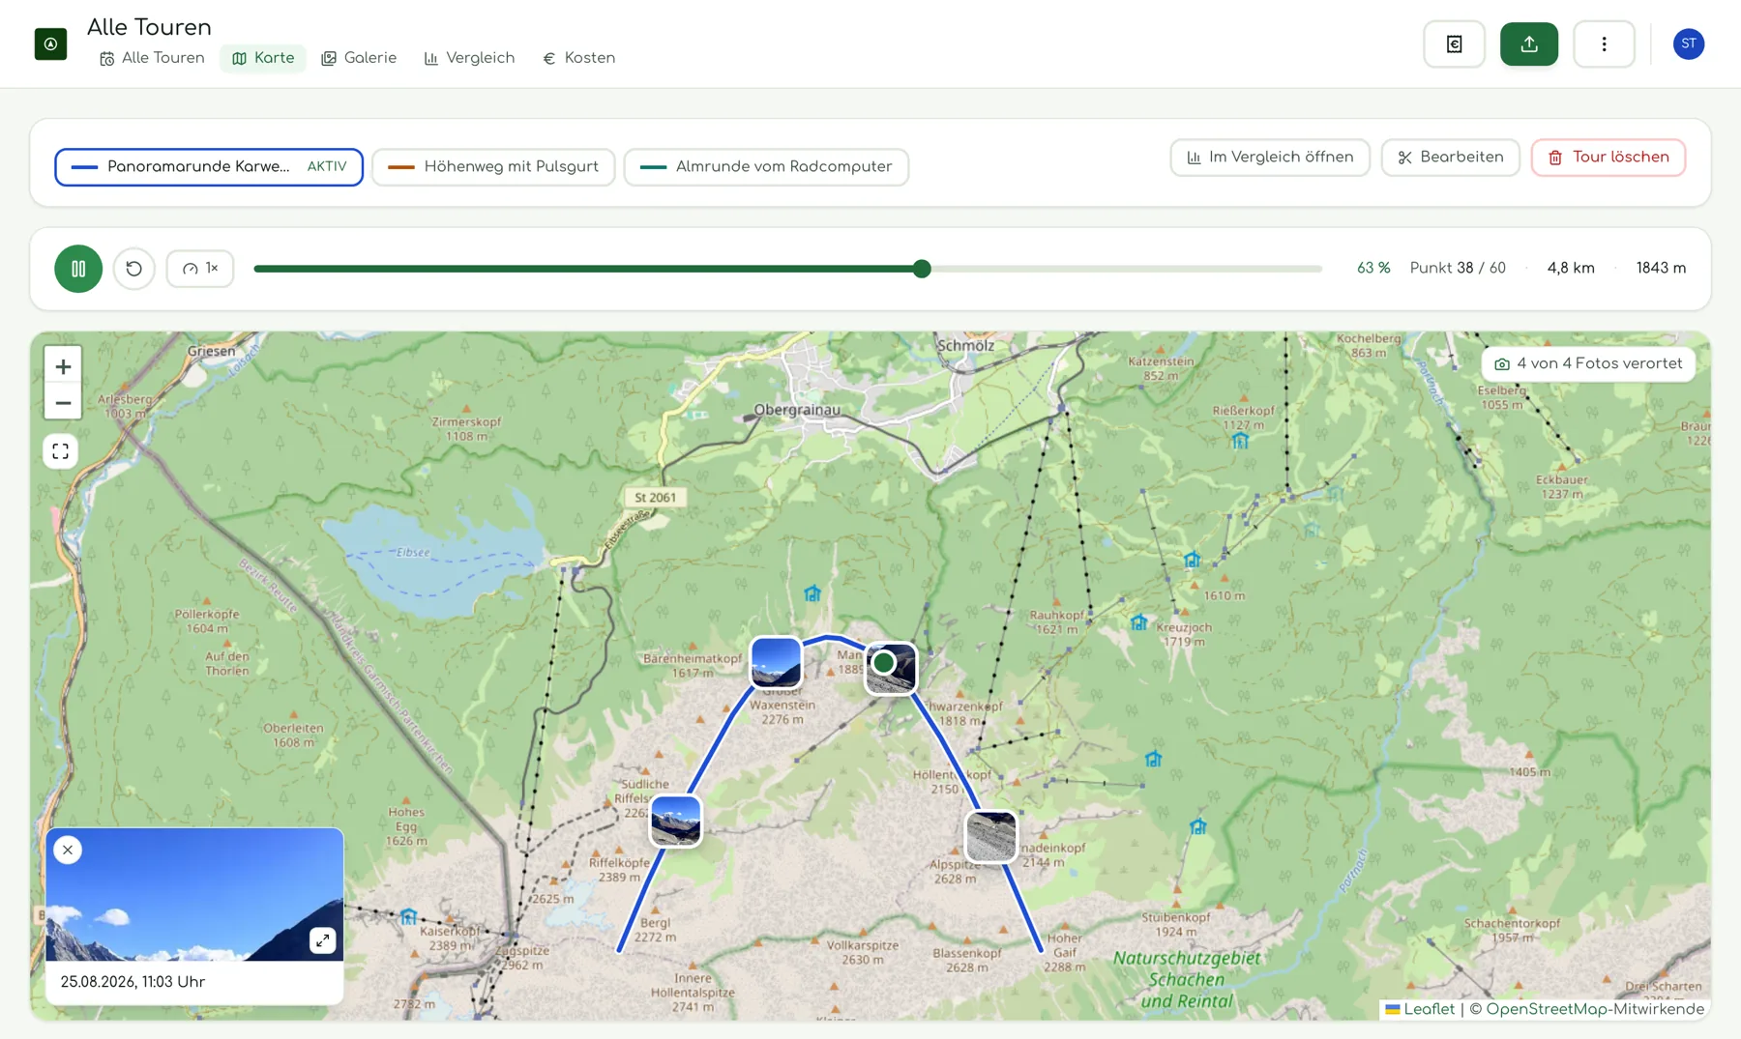
Task: Switch to the Alle Touren tab
Action: (x=152, y=58)
